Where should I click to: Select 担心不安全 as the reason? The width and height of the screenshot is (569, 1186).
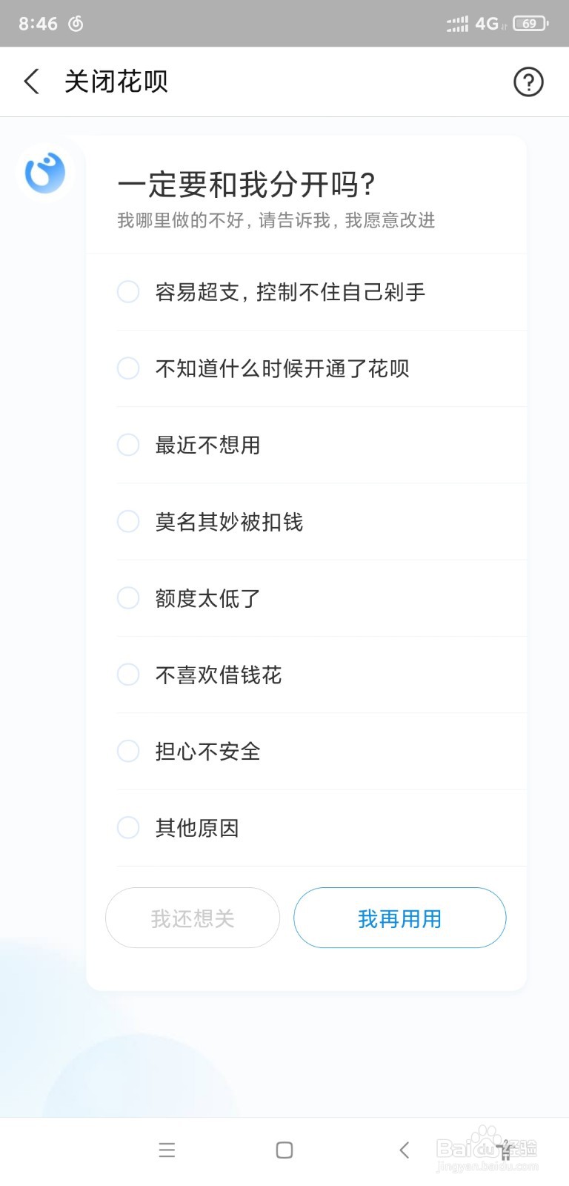[x=128, y=751]
